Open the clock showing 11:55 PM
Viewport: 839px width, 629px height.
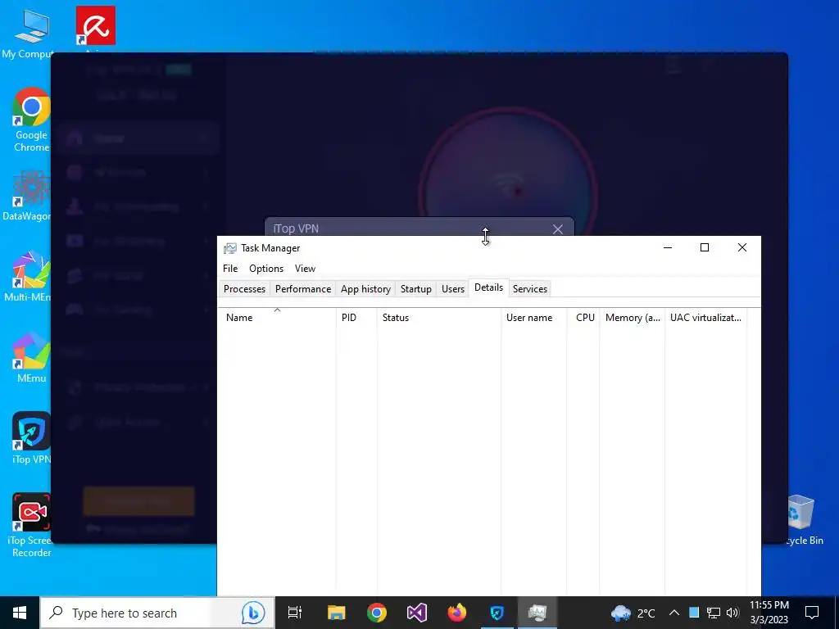[x=769, y=613]
